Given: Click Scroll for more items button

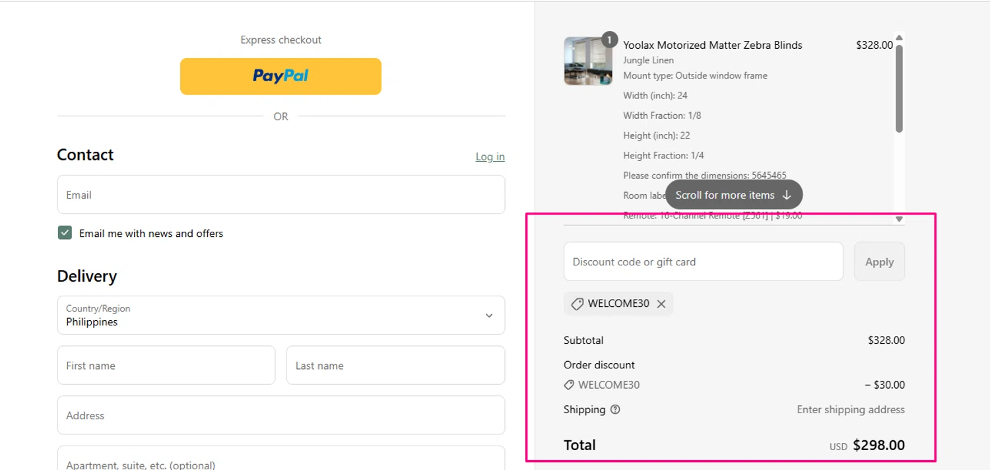Looking at the screenshot, I should [734, 195].
